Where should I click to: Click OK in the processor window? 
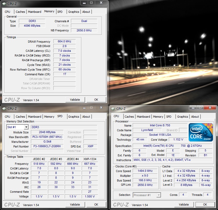(x=205, y=205)
